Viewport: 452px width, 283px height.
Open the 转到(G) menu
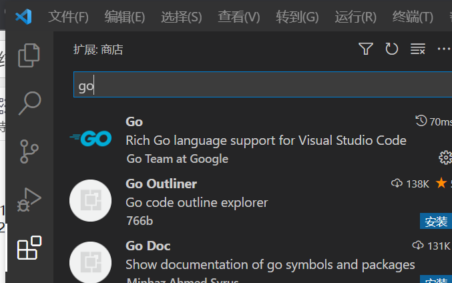[x=297, y=17]
